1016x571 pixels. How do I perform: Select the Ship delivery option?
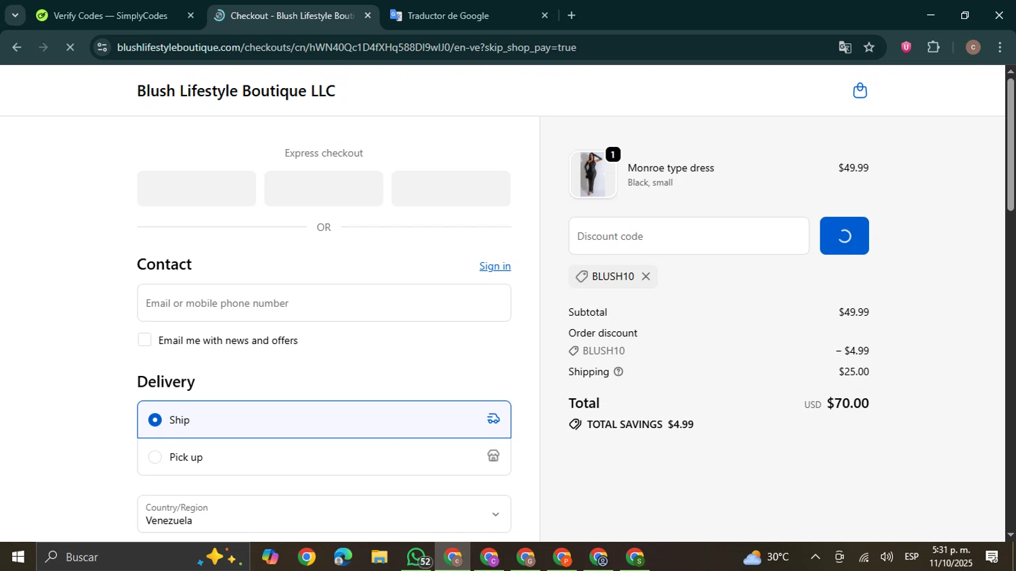coord(324,420)
